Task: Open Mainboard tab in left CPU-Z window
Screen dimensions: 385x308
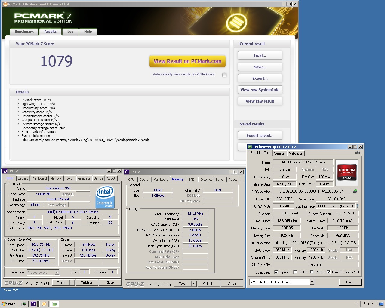Action: pyautogui.click(x=39, y=178)
